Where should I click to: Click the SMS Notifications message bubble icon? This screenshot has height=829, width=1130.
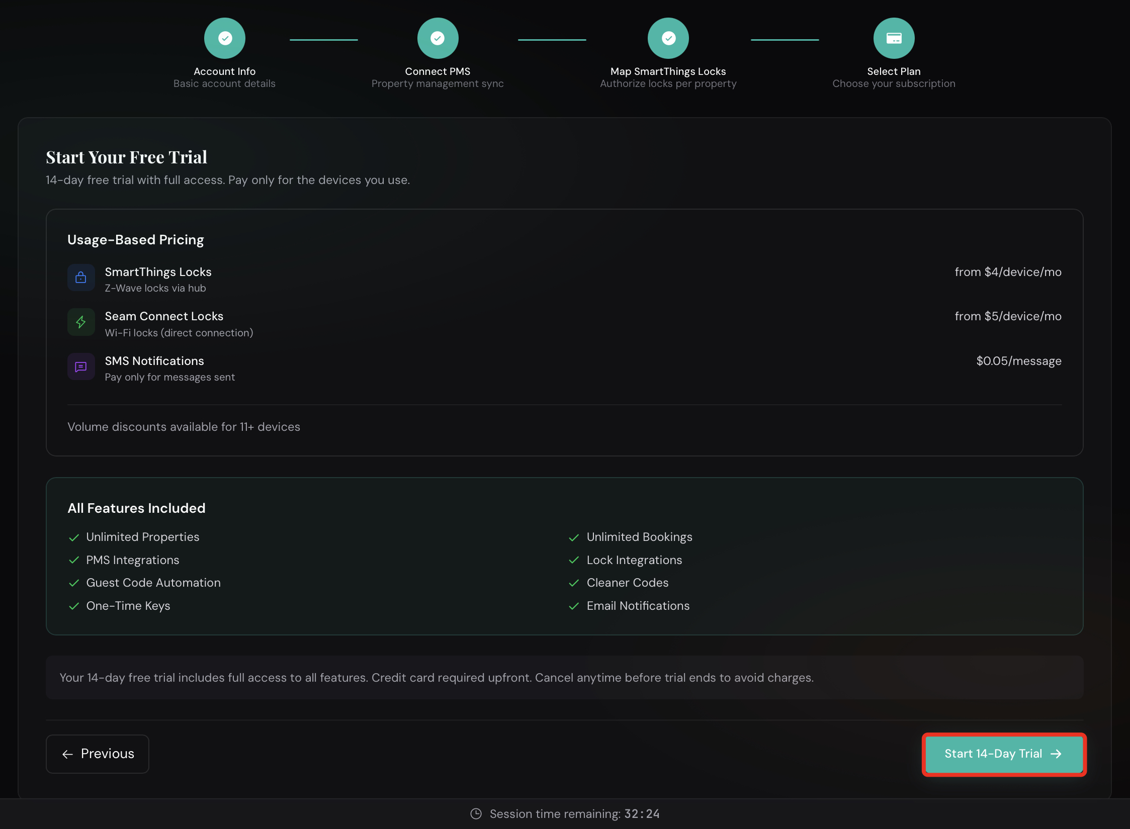81,366
